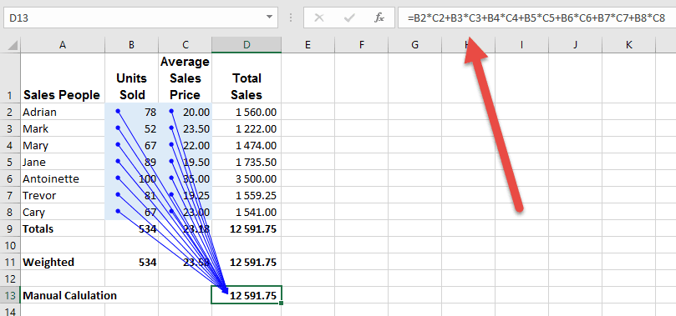
Task: Click the 'Total Sales' header cell
Action: pyautogui.click(x=247, y=78)
